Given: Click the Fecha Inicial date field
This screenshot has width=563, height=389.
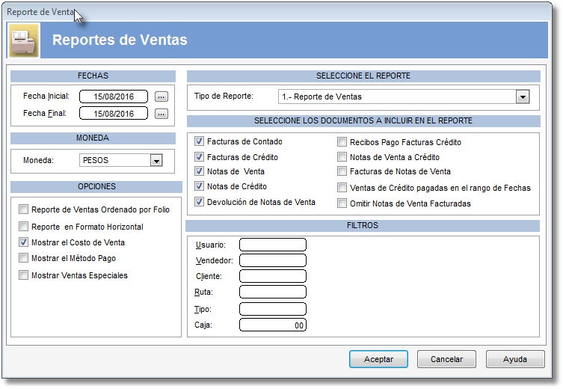Looking at the screenshot, I should [x=114, y=97].
